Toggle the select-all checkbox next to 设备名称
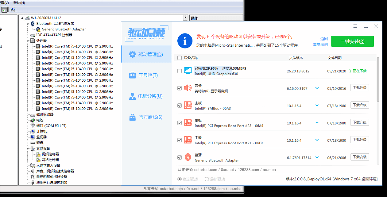 coord(180,58)
